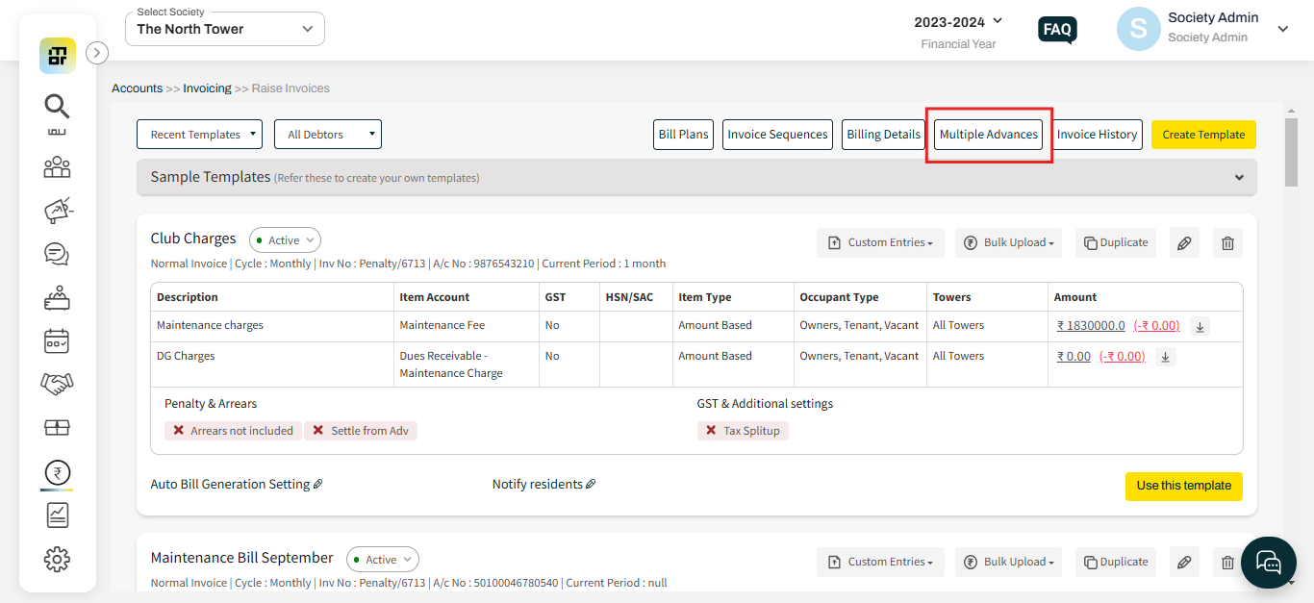
Task: Go to Accounts breadcrumb
Action: [x=137, y=88]
